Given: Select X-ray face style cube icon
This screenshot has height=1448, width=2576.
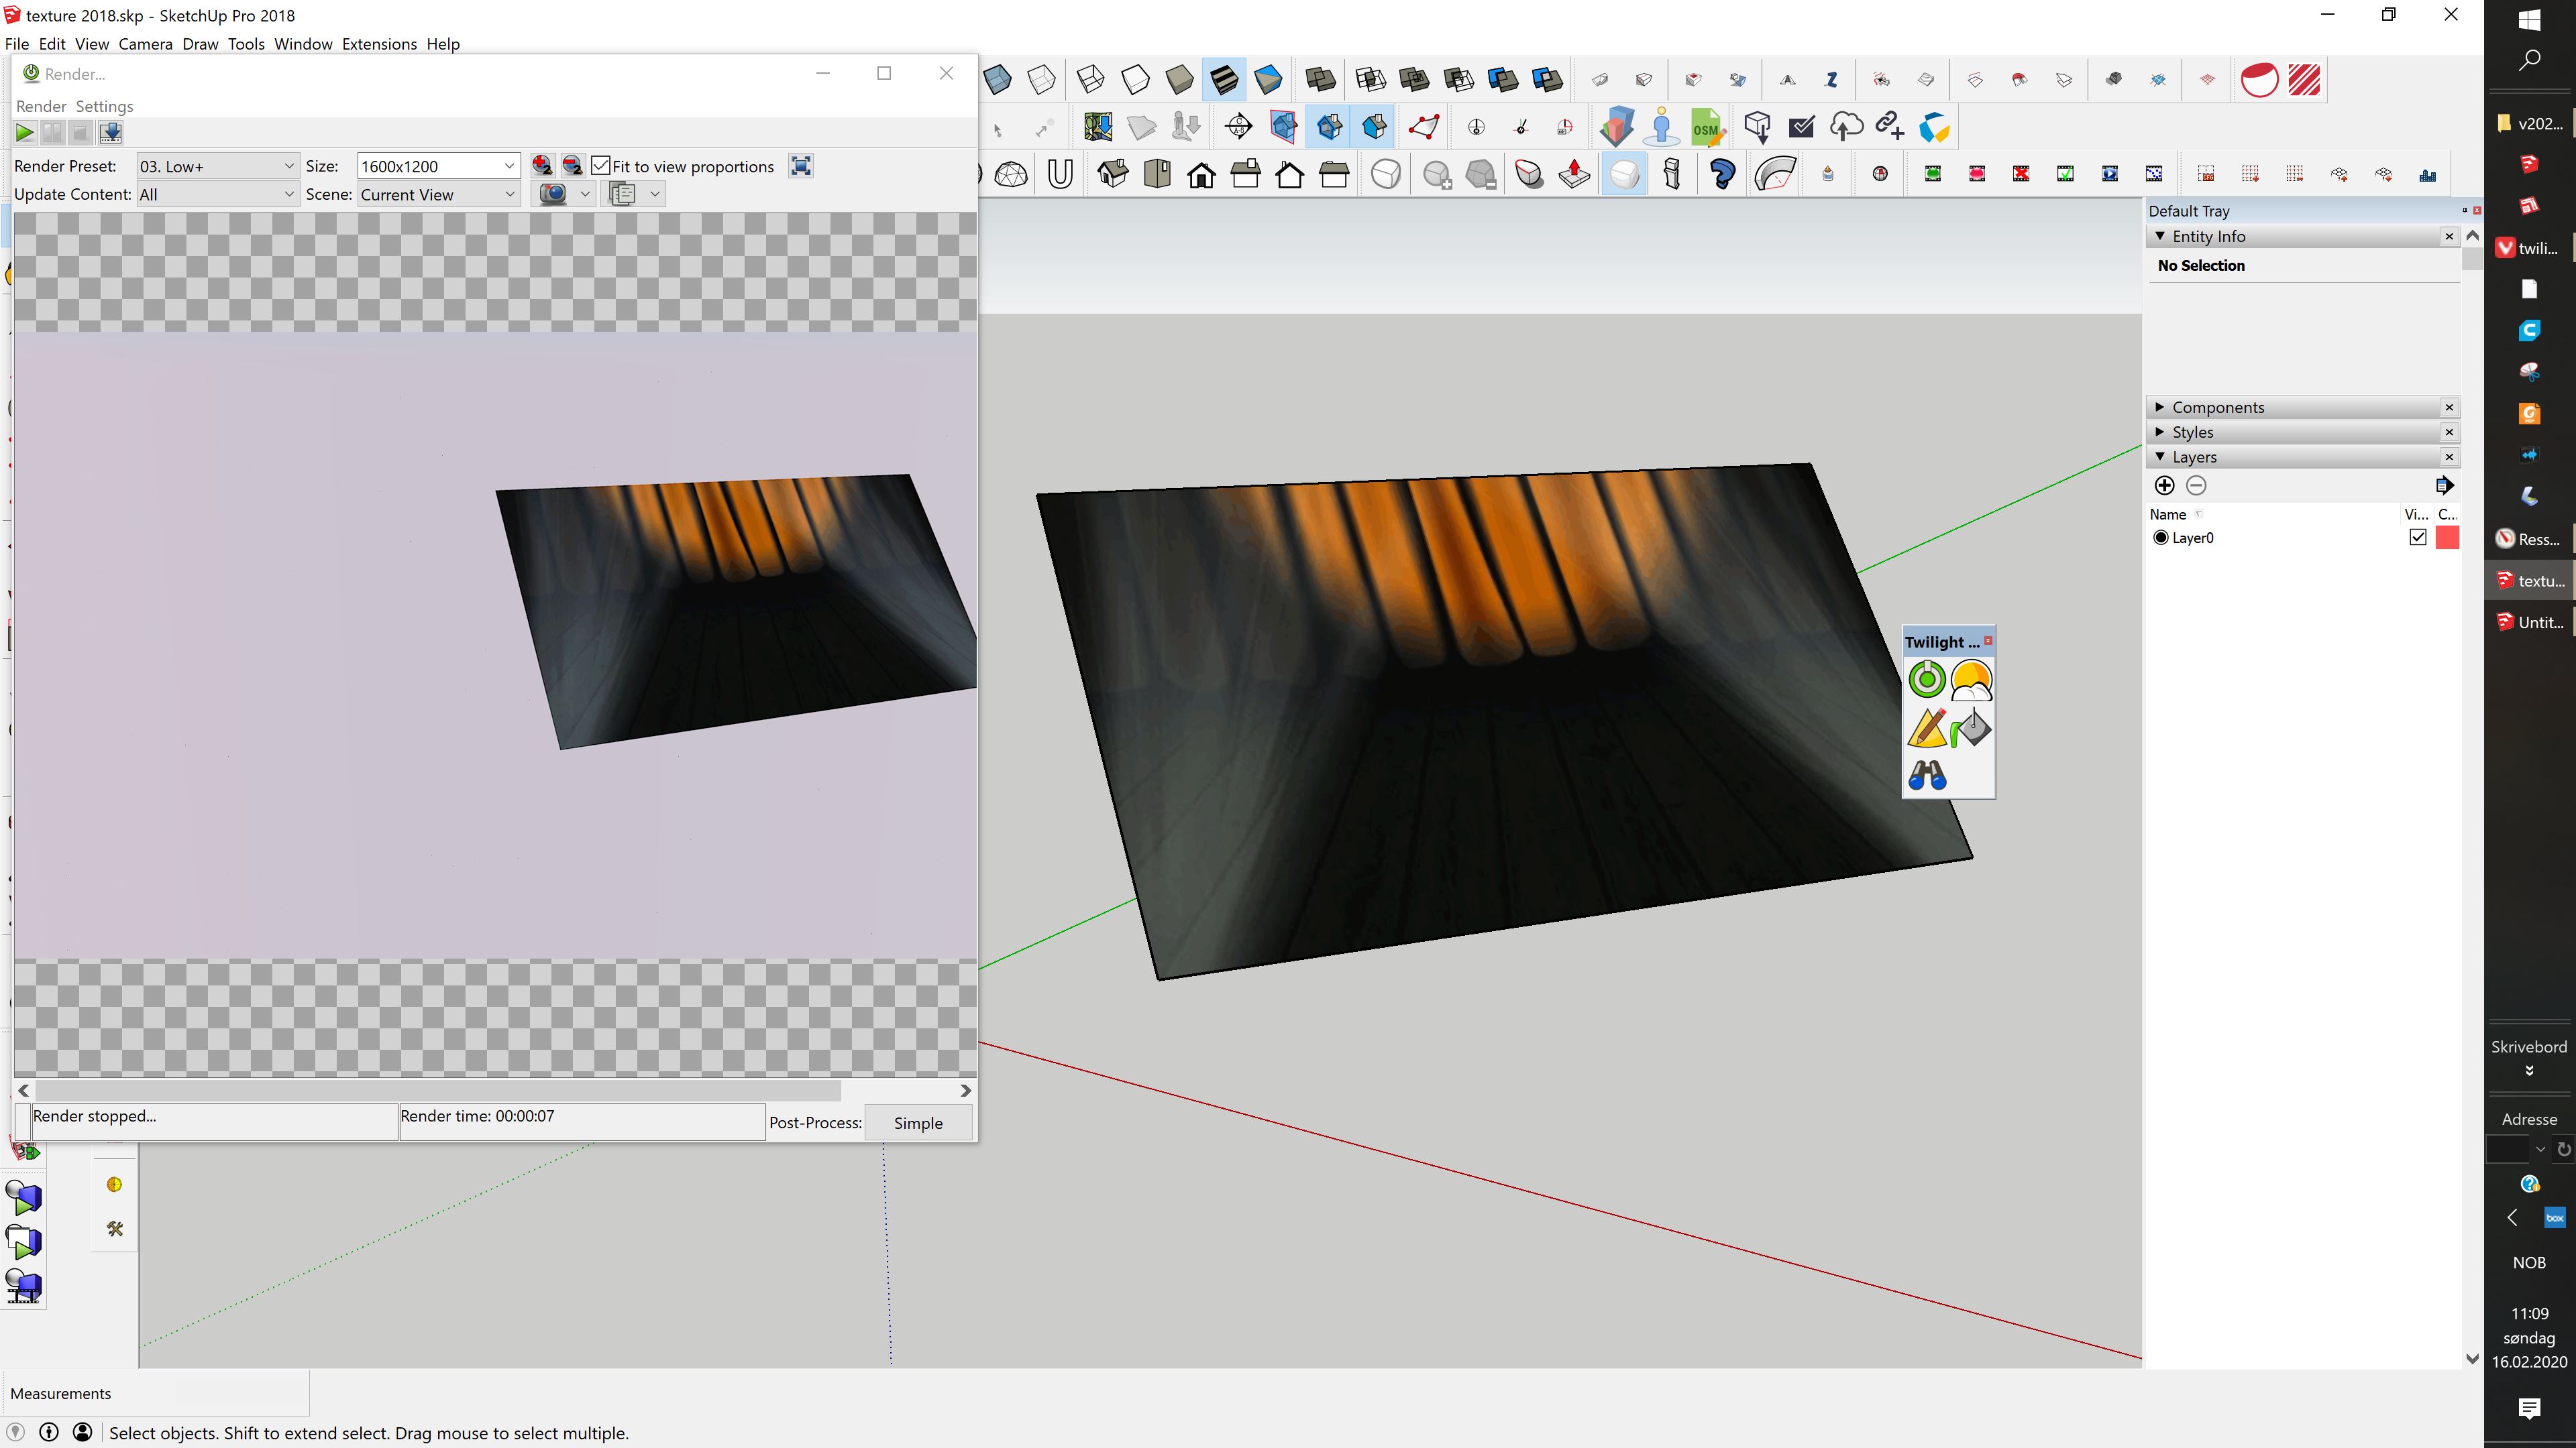Looking at the screenshot, I should pyautogui.click(x=997, y=80).
